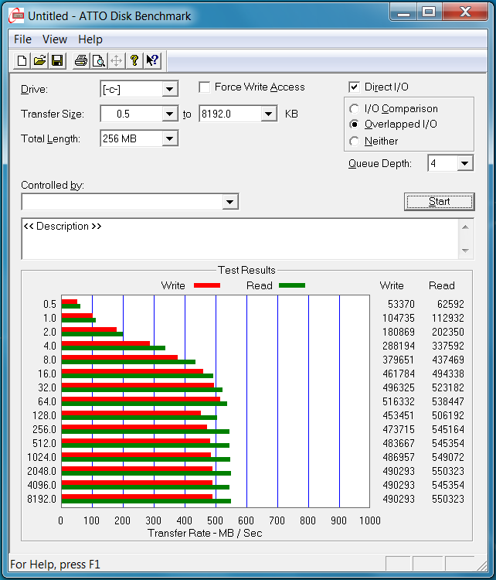Click write value 516332 in the 64.0 row
The image size is (496, 580).
[x=399, y=401]
